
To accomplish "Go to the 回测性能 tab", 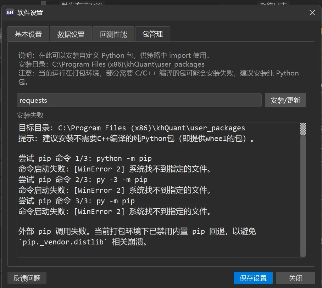I will [113, 34].
